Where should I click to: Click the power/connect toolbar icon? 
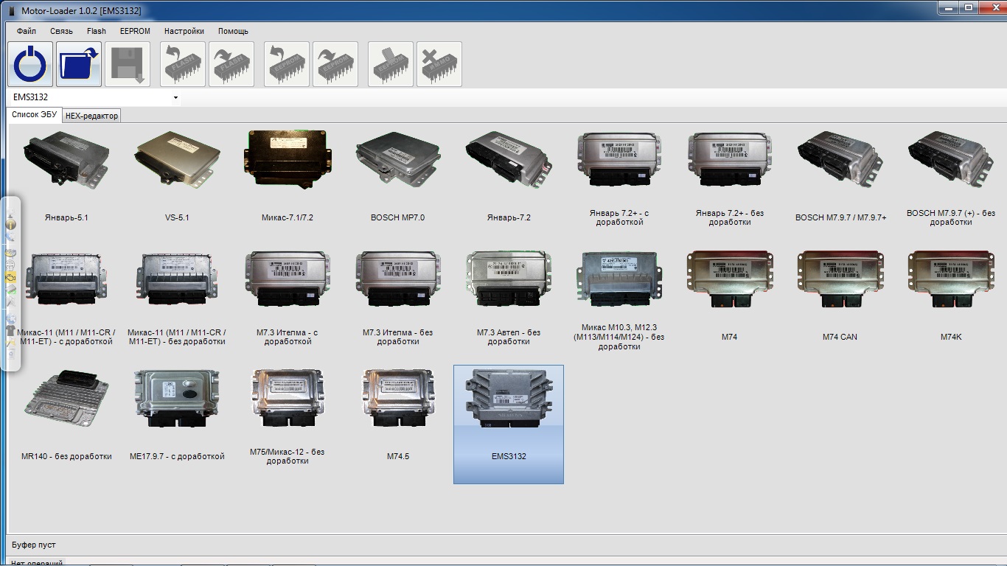[30, 64]
